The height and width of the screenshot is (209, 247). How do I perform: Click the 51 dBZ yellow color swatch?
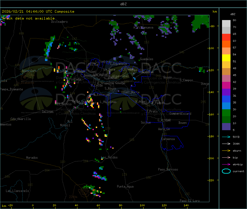pyautogui.click(x=226, y=58)
